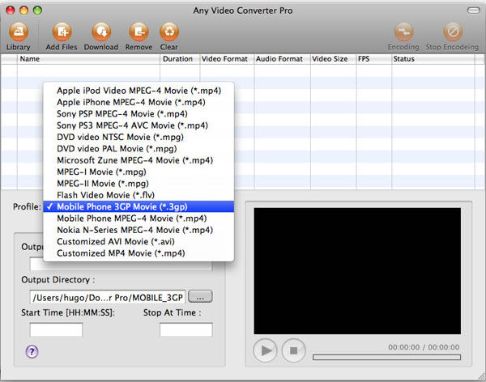486x382 pixels.
Task: Click the Stop At Time field
Action: click(x=186, y=329)
